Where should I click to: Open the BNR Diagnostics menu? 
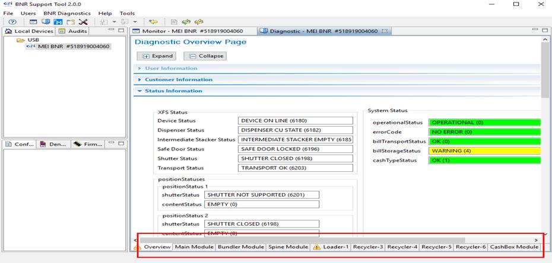pyautogui.click(x=66, y=13)
